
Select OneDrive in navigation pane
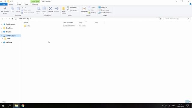point(9,28)
